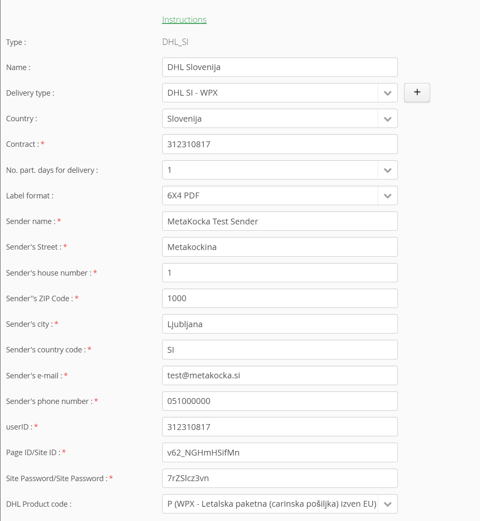Click the Site Password input field
The width and height of the screenshot is (480, 521).
[x=280, y=478]
